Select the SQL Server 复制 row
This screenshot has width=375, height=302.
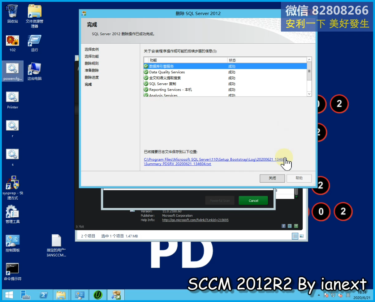(x=225, y=84)
